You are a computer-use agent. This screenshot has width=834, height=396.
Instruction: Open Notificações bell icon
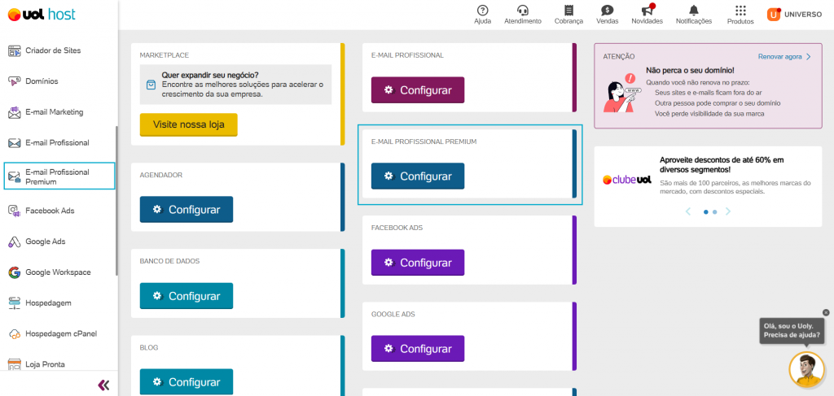[x=694, y=11]
